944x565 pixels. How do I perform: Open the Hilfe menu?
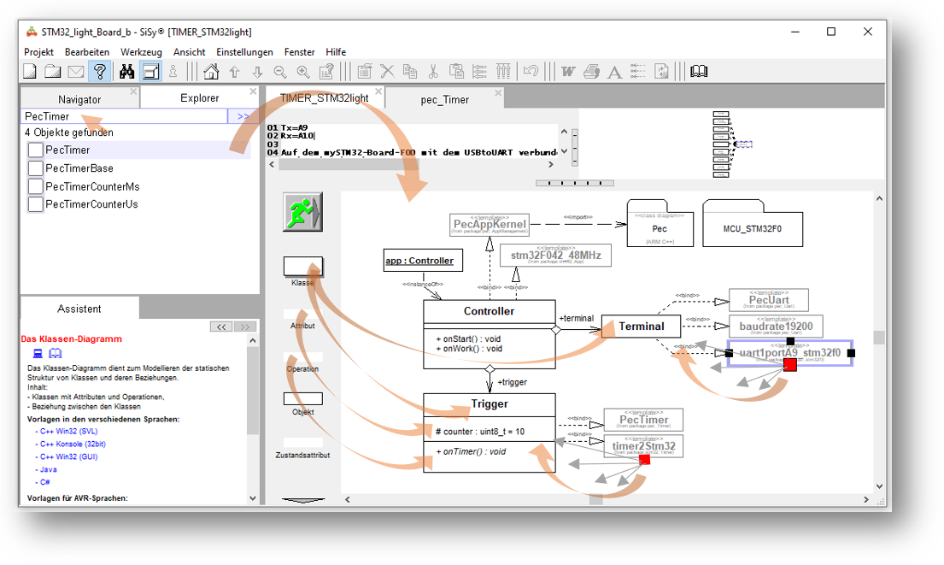pyautogui.click(x=336, y=52)
